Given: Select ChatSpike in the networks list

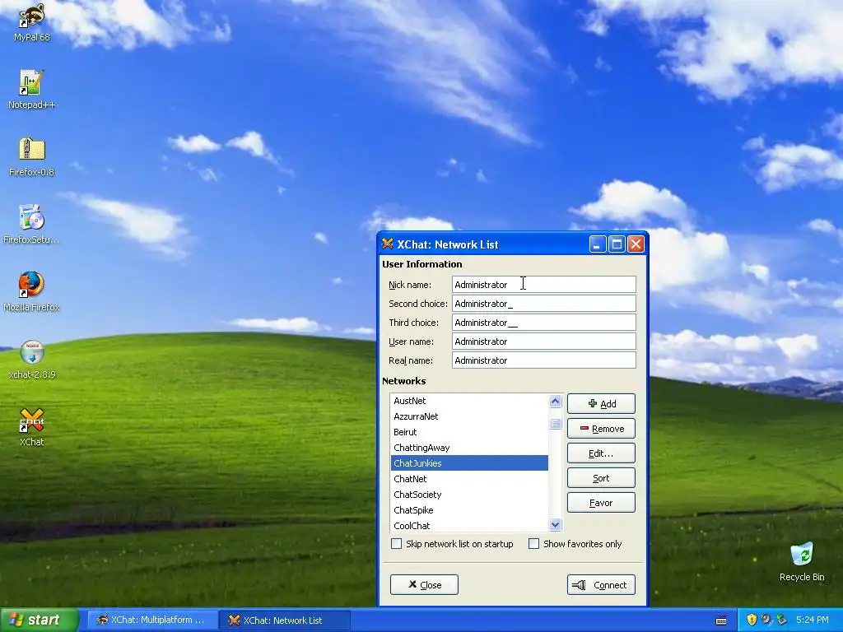Looking at the screenshot, I should coord(469,509).
